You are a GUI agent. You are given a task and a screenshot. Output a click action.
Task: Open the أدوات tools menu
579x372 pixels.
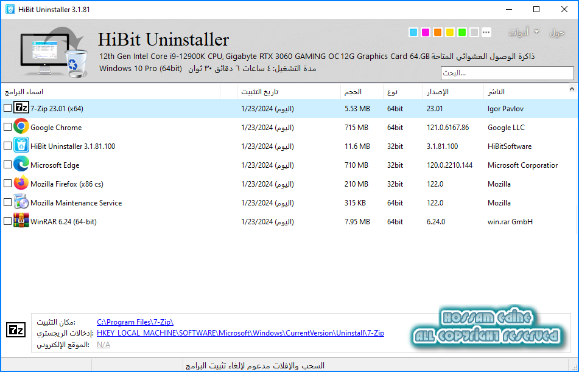point(519,32)
